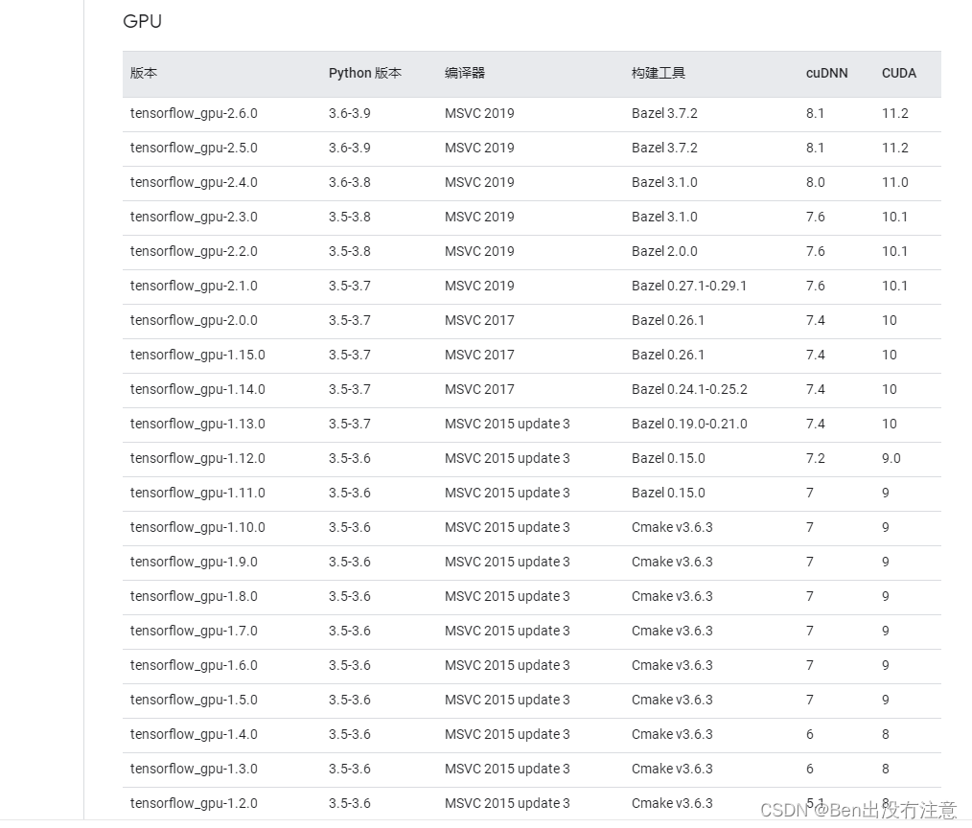Select tensorflow_gpu-1.6.0 version cell
The height and width of the screenshot is (828, 972).
coord(194,666)
